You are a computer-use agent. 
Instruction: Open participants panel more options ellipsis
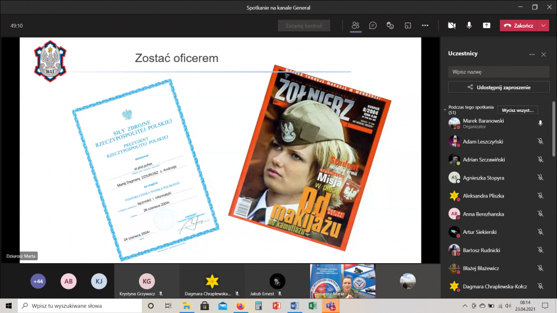(532, 55)
